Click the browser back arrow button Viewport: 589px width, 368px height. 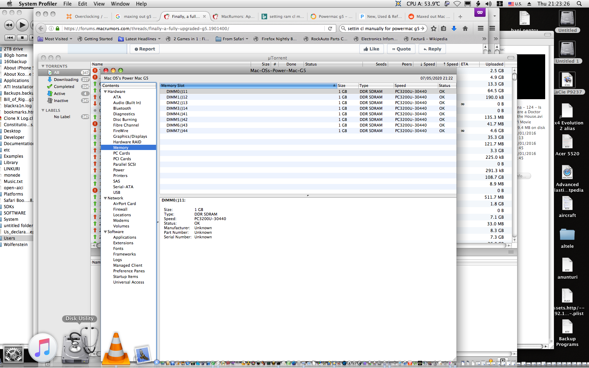click(x=41, y=28)
